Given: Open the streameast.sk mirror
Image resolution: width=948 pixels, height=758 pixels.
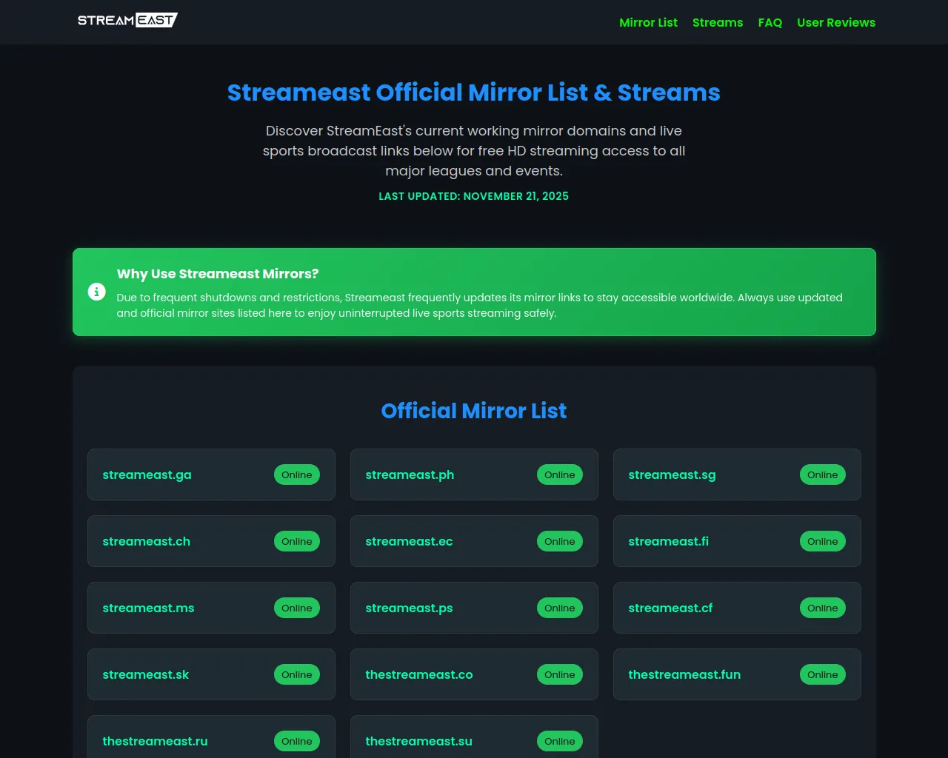Looking at the screenshot, I should [145, 674].
